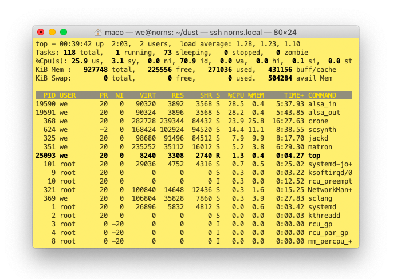This screenshot has width=397, height=279.
Task: Click the home folder icon in title bar
Action: click(98, 33)
